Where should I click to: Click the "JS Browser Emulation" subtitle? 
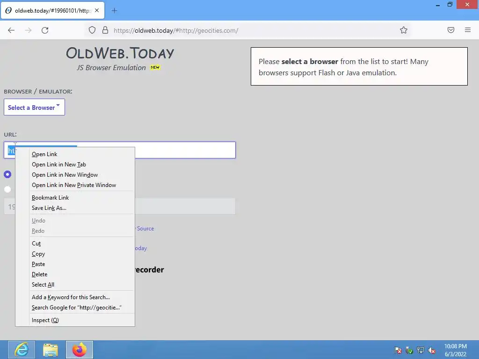(x=111, y=68)
